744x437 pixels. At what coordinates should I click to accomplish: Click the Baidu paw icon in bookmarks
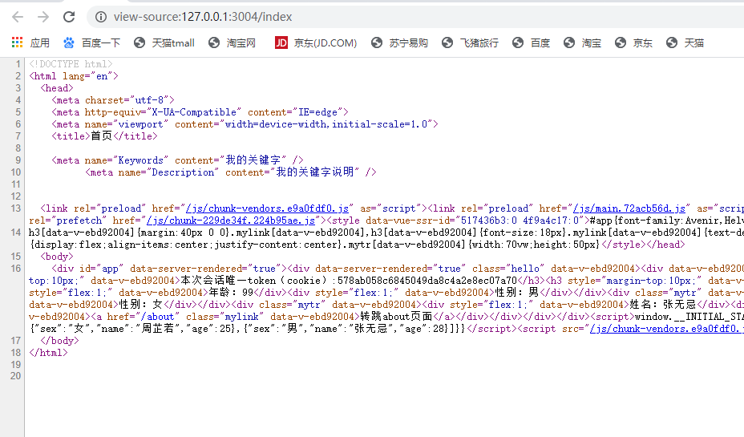[69, 42]
